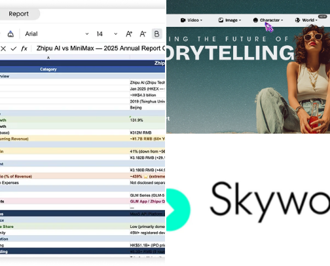Click the ~439% ratio cell

pos(147,176)
